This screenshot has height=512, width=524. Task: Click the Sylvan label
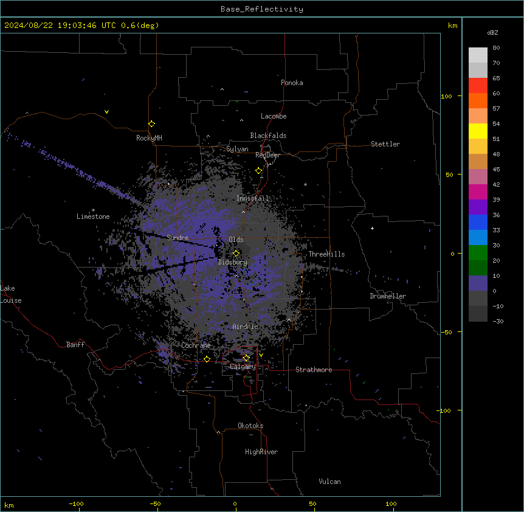[x=237, y=149]
